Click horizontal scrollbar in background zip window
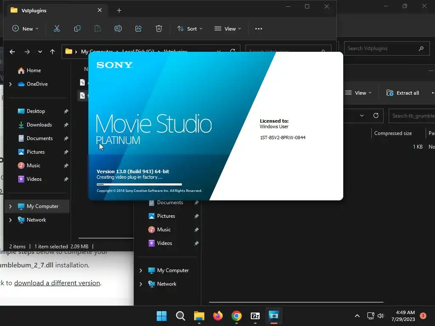This screenshot has height=326, width=435. [296, 302]
